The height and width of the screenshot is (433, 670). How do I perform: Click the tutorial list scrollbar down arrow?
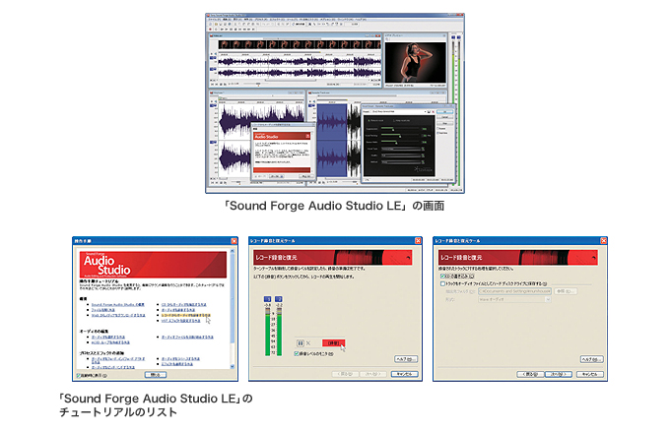(232, 366)
